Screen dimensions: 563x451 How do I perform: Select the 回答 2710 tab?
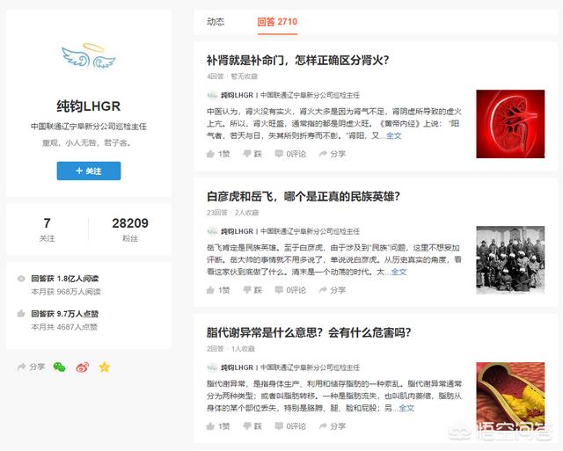277,21
